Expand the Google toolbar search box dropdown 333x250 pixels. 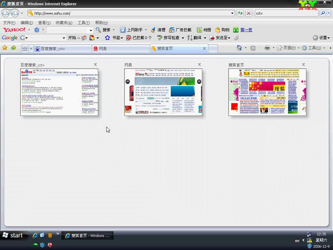(x=64, y=38)
